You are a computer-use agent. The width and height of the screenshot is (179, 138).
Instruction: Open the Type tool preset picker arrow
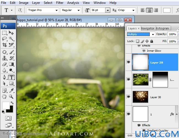[x=12, y=10]
